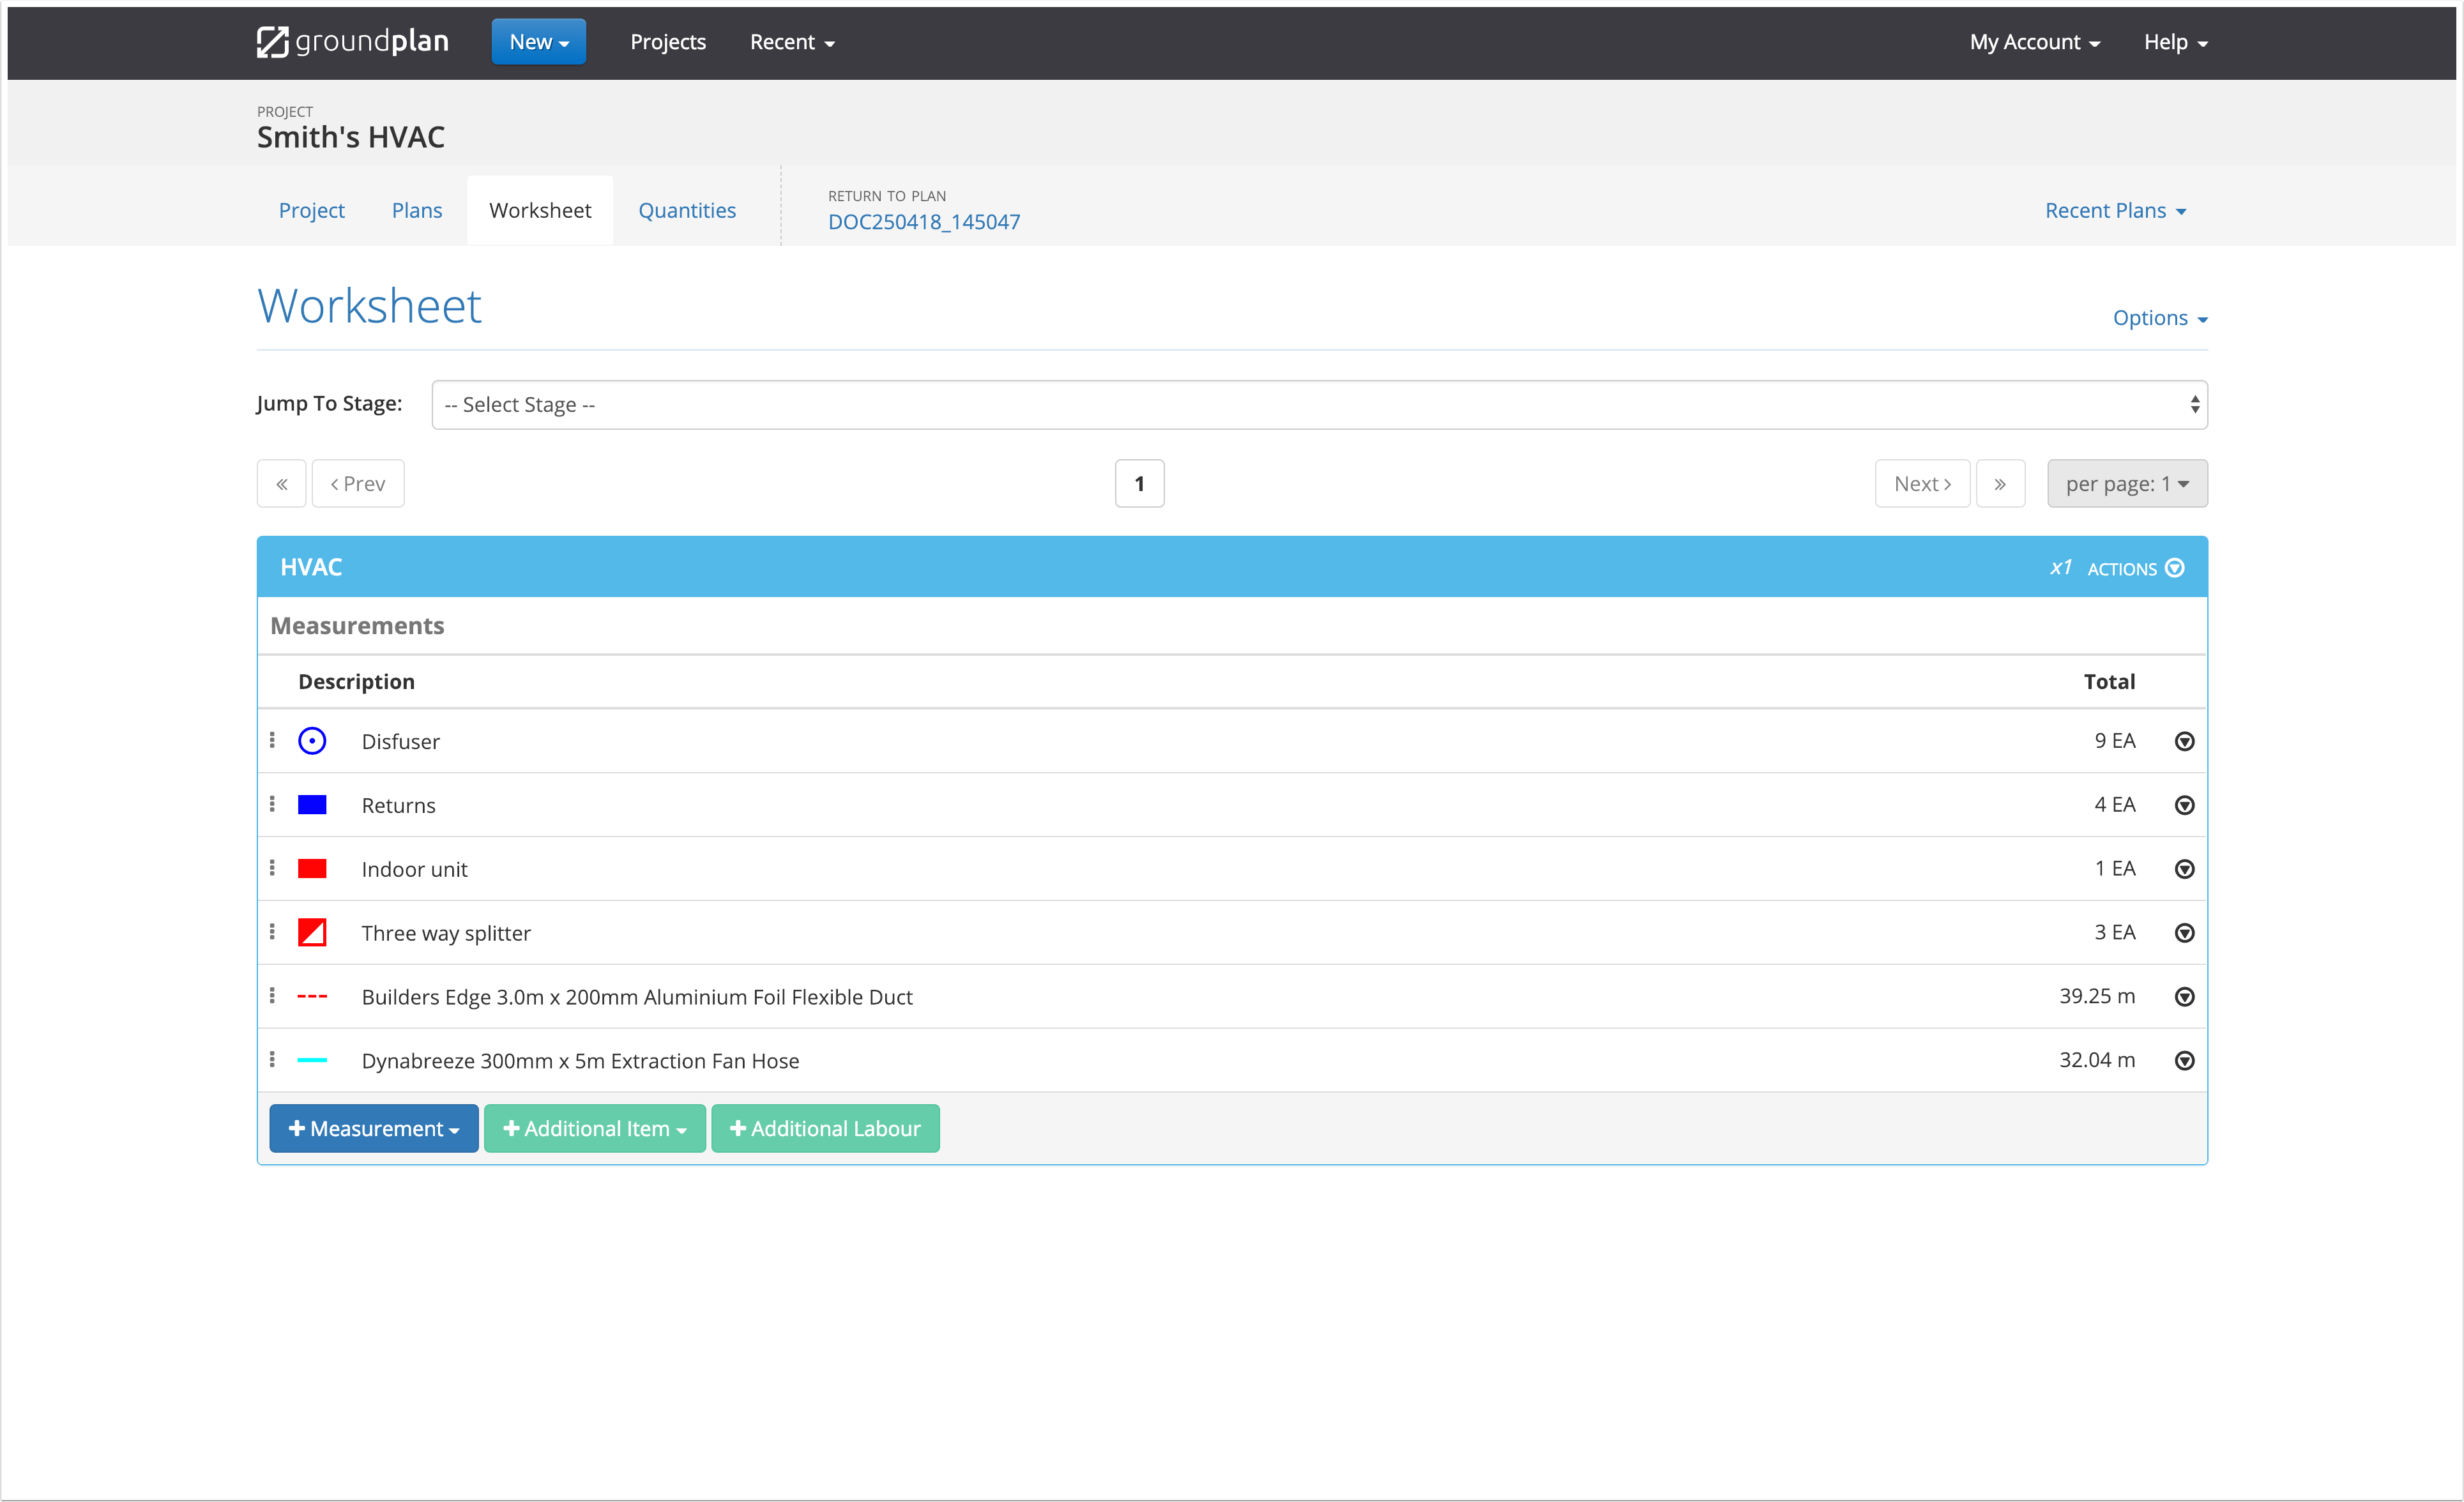Click Three way splitter symbol icon

pyautogui.click(x=312, y=932)
